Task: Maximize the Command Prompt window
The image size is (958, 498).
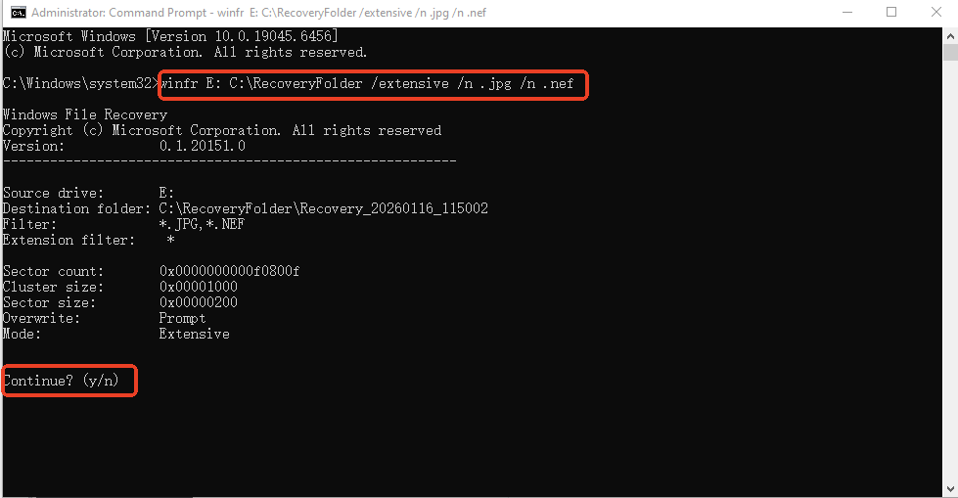Action: (x=891, y=14)
